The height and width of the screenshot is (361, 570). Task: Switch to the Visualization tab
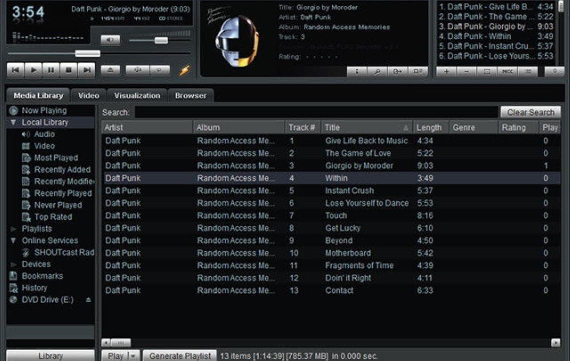coord(137,95)
